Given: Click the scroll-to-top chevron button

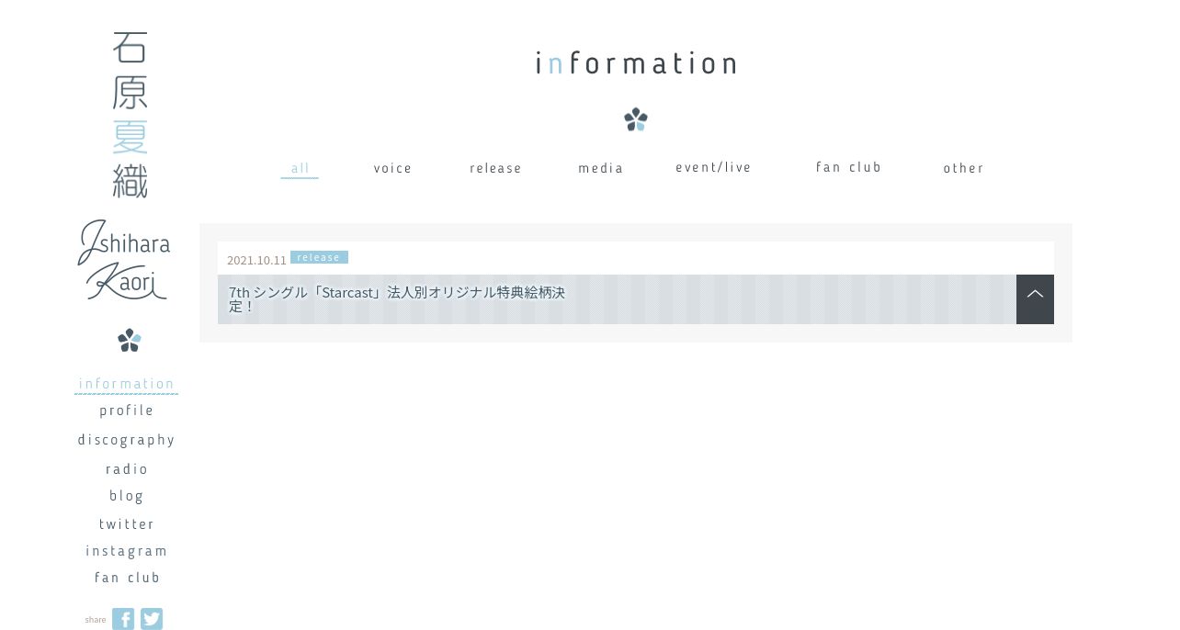Looking at the screenshot, I should coord(1035,299).
